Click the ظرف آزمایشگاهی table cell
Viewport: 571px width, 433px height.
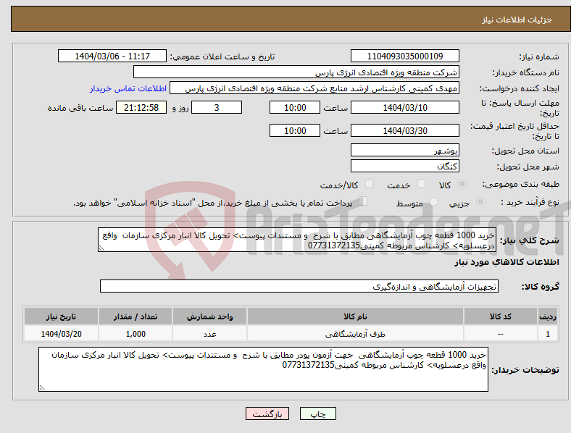(355, 334)
